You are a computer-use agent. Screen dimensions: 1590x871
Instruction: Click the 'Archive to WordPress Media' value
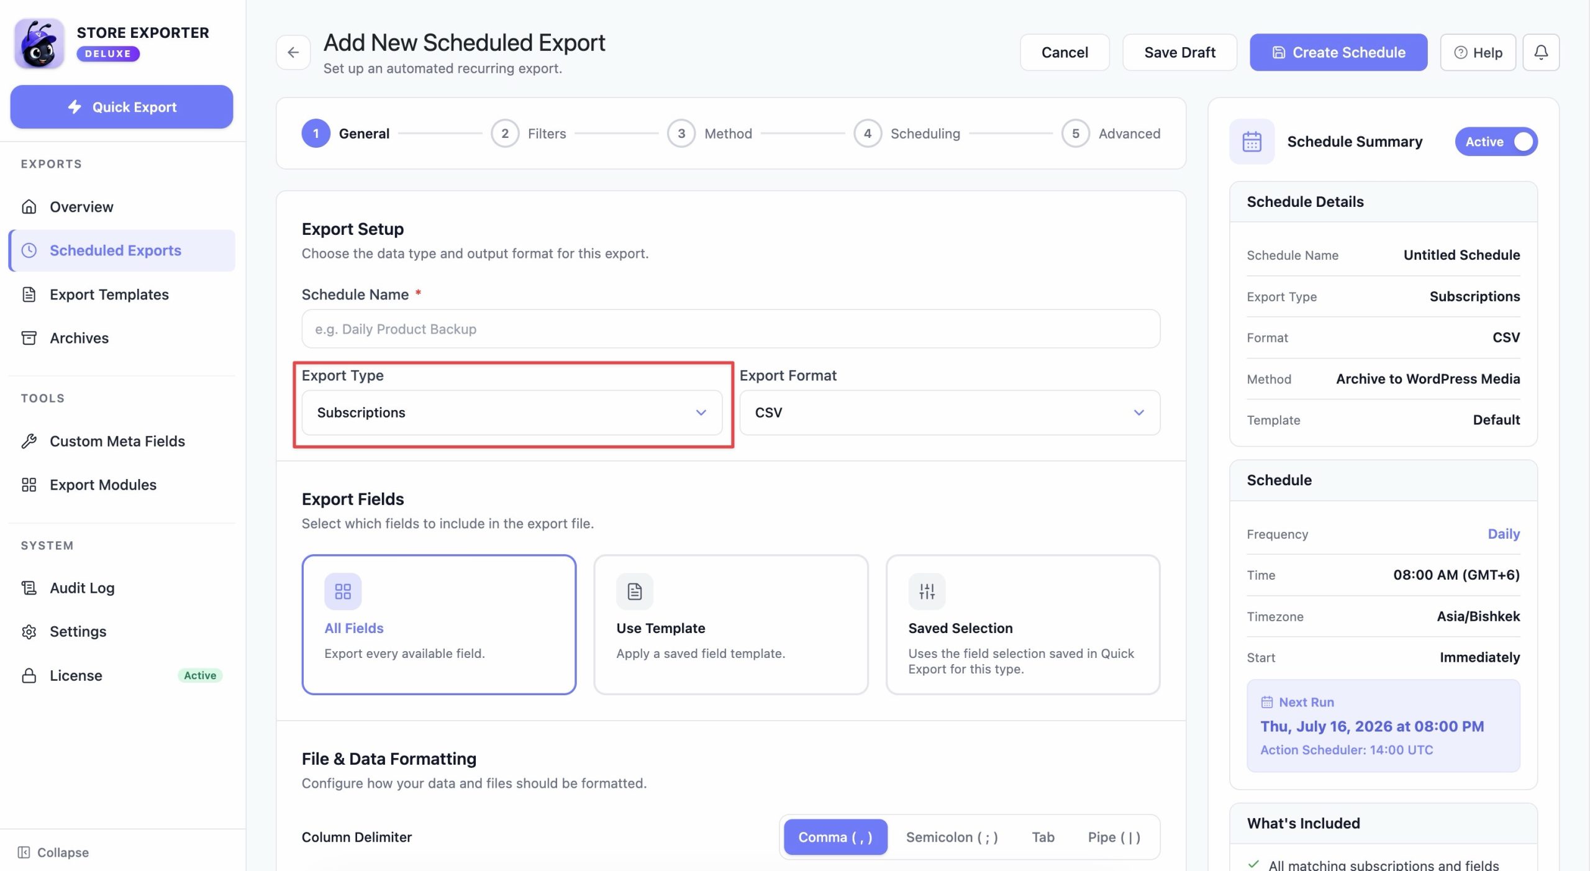click(1428, 379)
